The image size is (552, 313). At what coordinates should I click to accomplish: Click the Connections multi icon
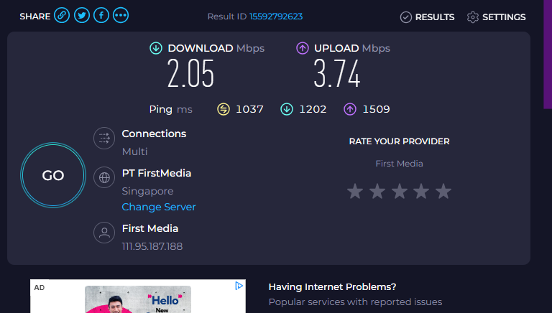[104, 139]
